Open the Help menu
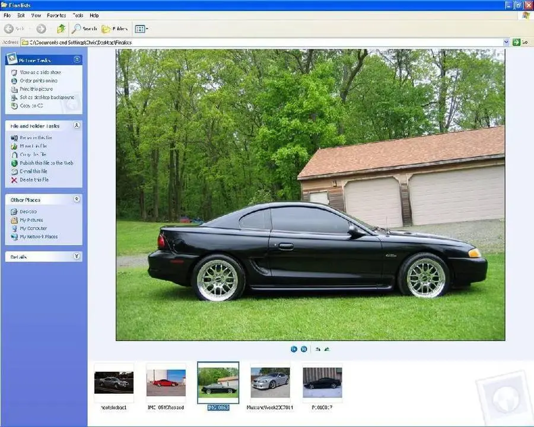The height and width of the screenshot is (427, 534). 94,15
